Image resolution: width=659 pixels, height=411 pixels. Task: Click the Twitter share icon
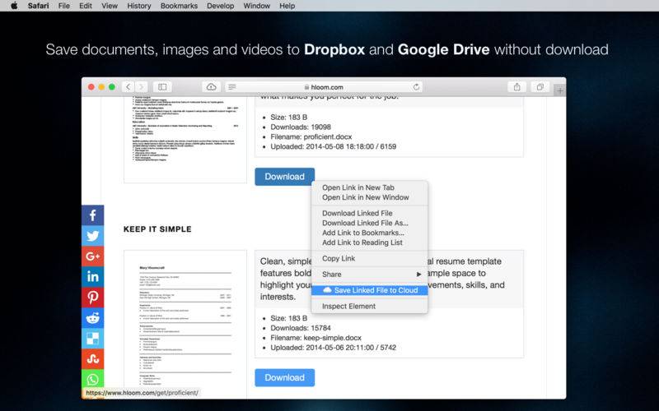coord(92,236)
